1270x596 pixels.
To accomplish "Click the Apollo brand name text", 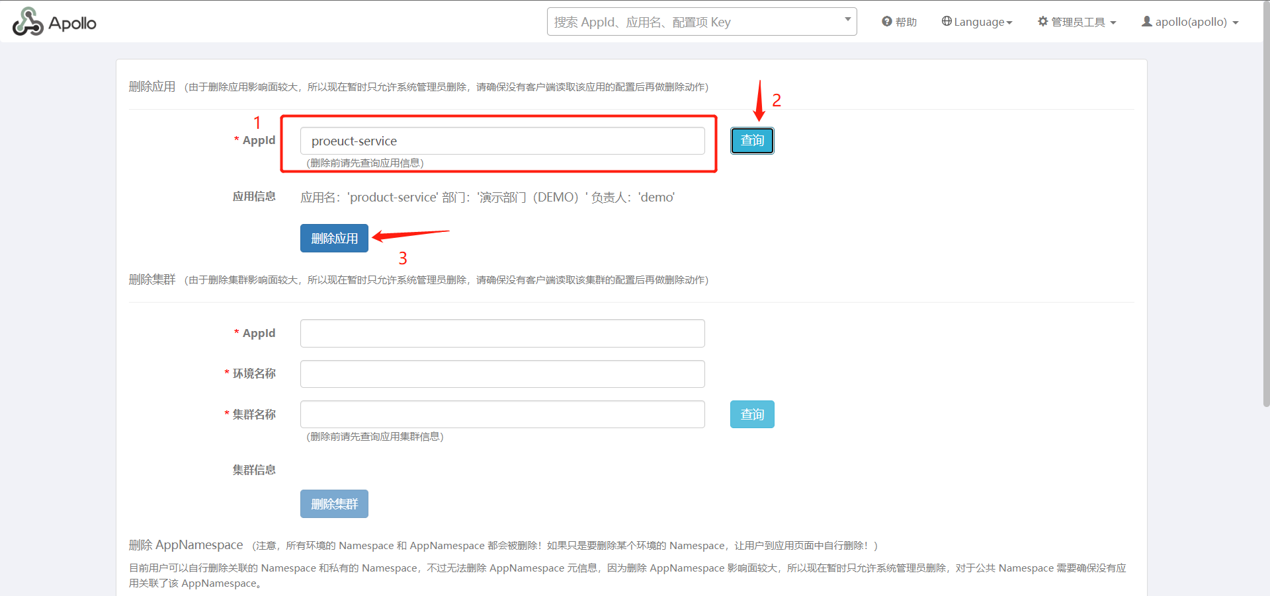I will point(72,23).
